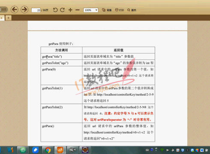Click the URL ending method/2-5-N8
Screen dimensions: 210x154
pos(117,107)
